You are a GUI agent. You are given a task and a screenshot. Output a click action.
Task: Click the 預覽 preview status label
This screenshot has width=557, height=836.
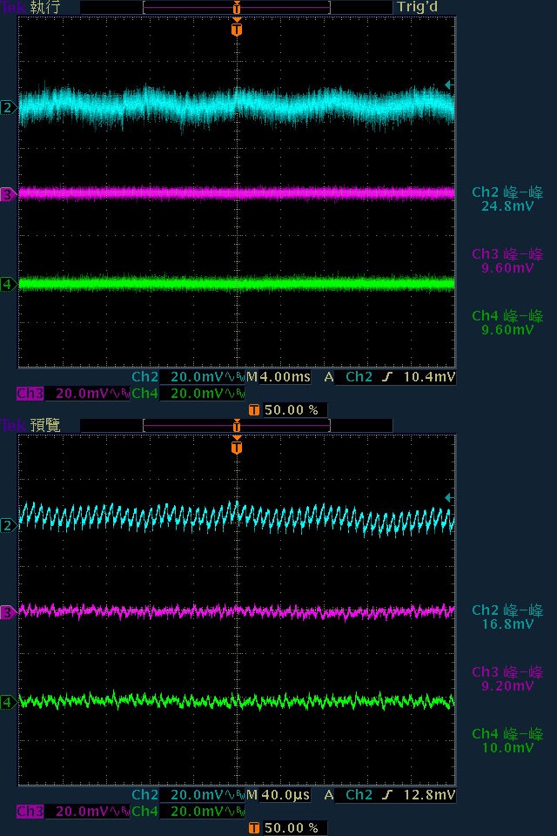pos(45,426)
